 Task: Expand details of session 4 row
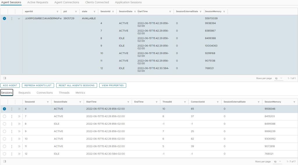pyautogui.click(x=19, y=109)
